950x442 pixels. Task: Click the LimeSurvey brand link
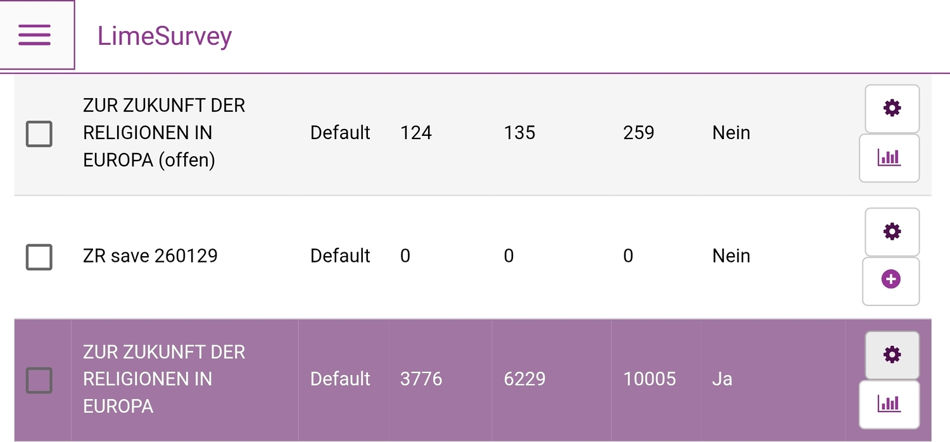click(x=164, y=37)
